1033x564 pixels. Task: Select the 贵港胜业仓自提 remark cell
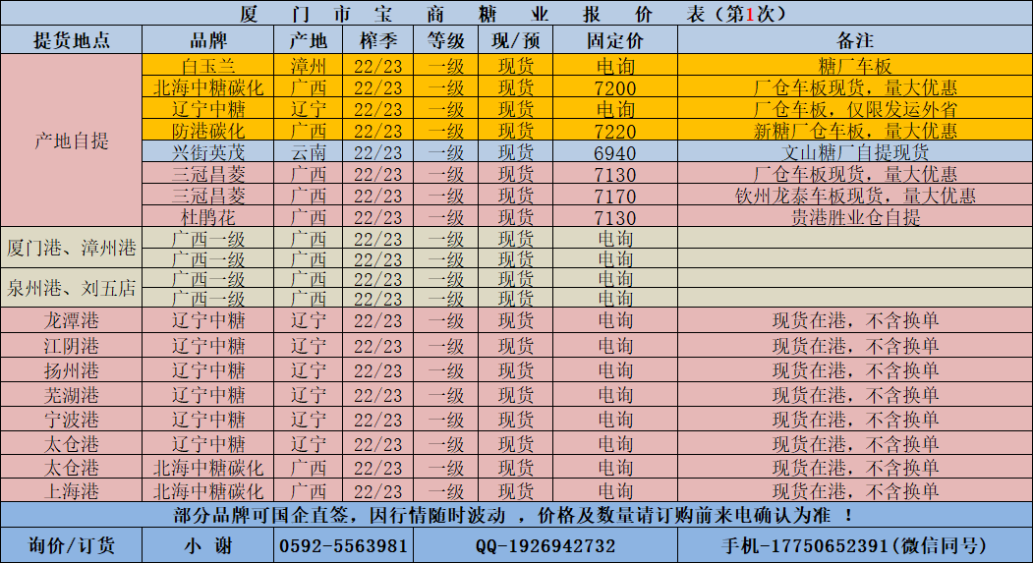click(855, 217)
